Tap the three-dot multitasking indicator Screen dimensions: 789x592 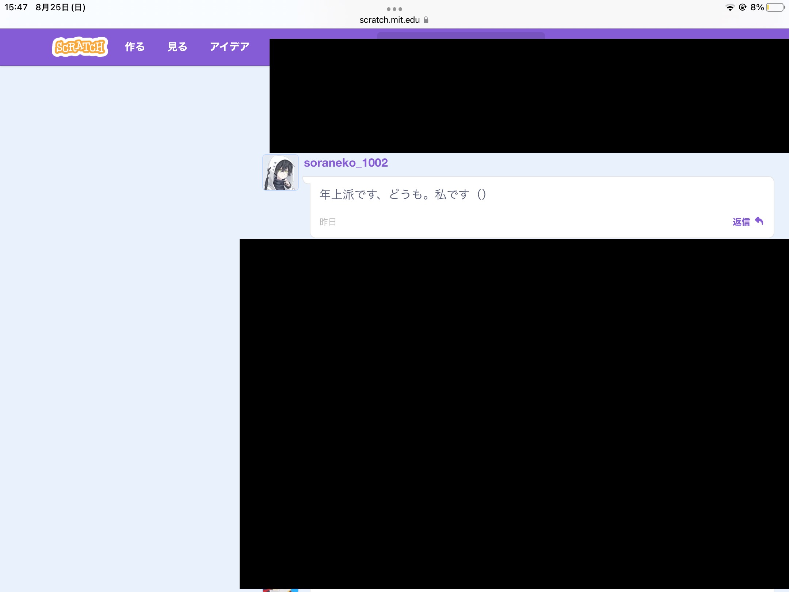click(x=394, y=9)
